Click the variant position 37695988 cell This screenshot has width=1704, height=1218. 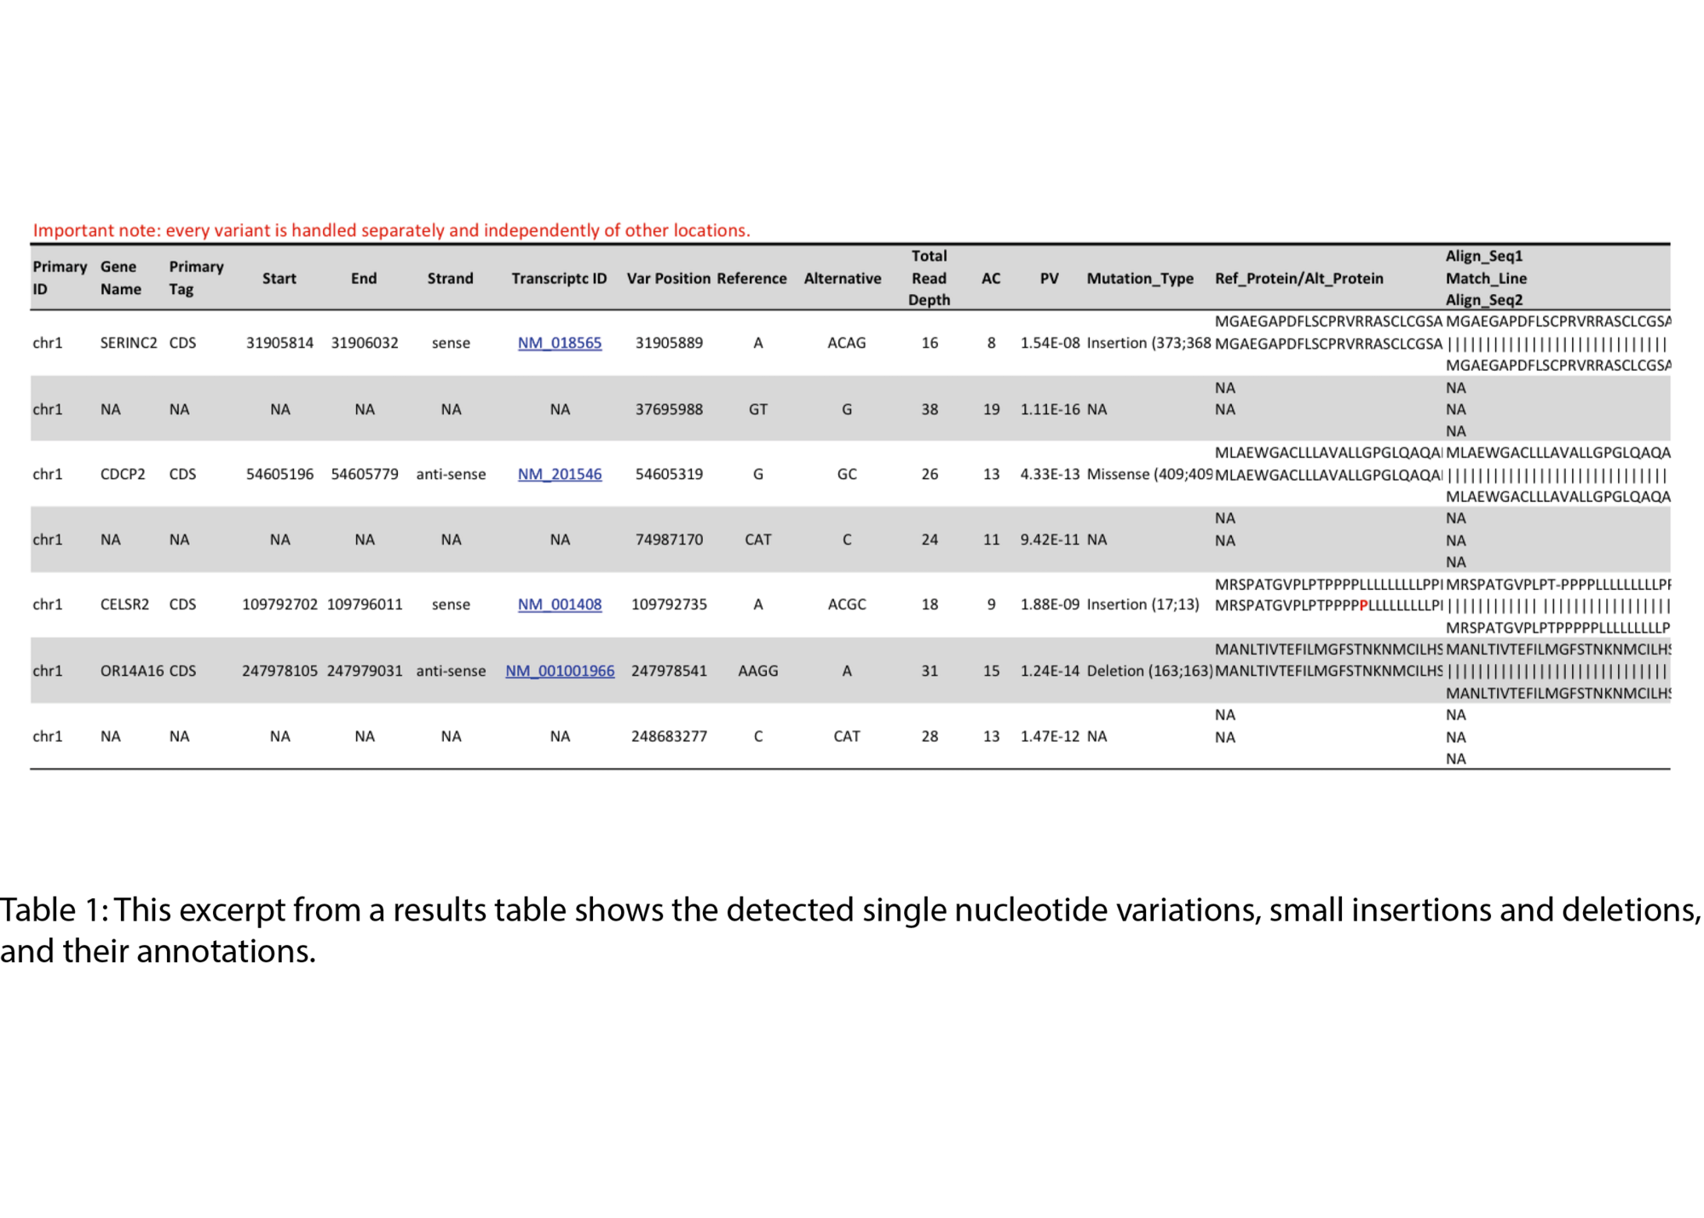click(x=669, y=409)
